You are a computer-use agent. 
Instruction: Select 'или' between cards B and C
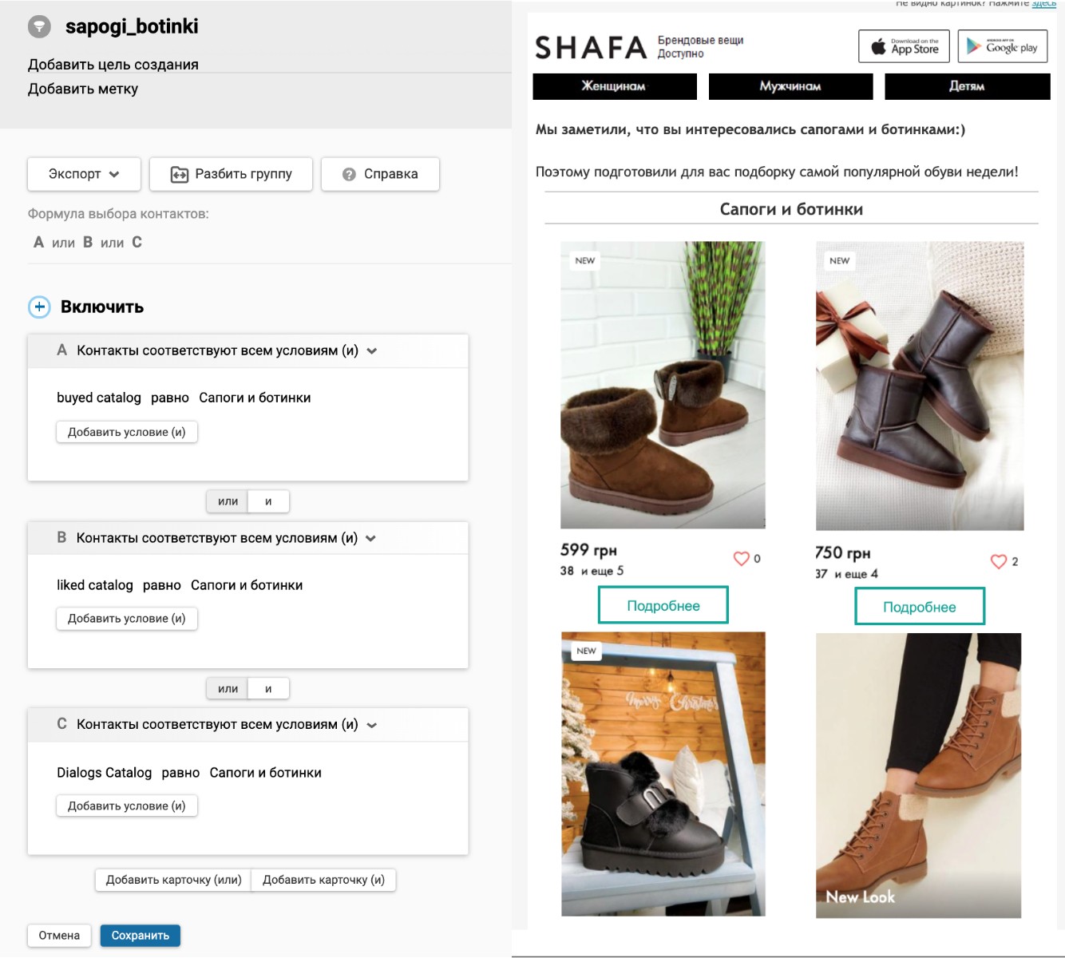228,688
